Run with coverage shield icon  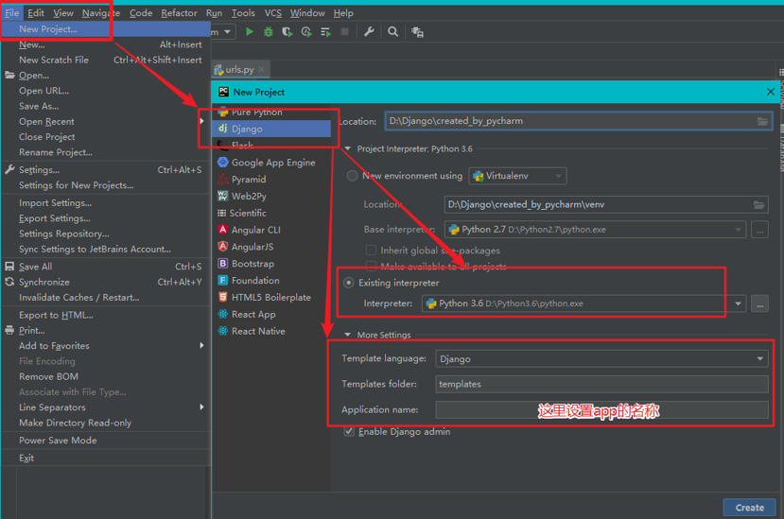click(x=287, y=32)
